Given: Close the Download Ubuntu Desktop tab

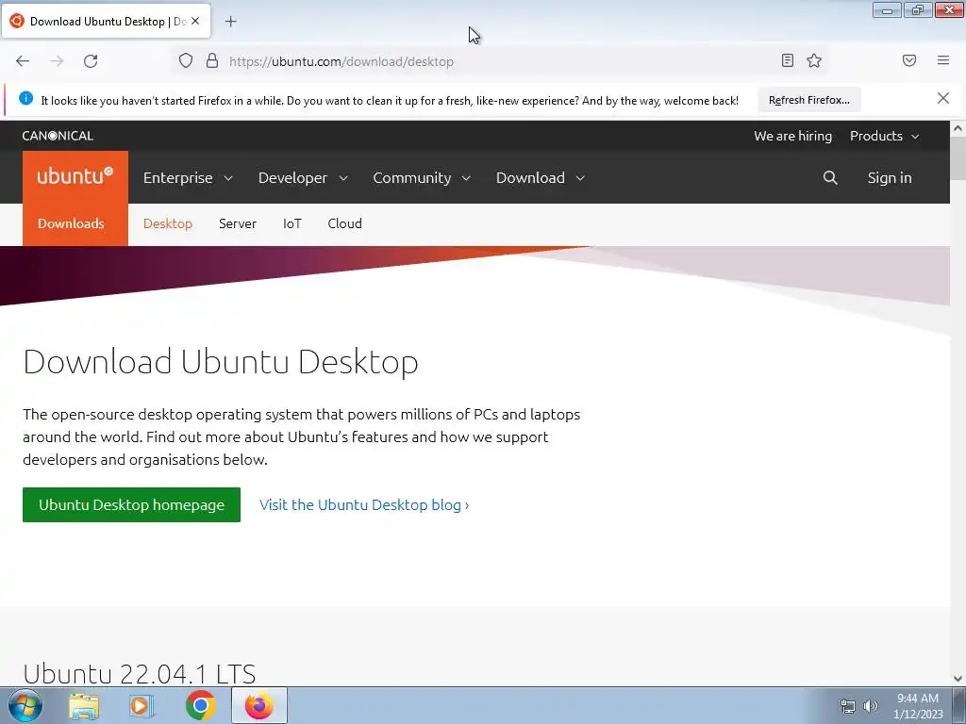Looking at the screenshot, I should tap(195, 21).
